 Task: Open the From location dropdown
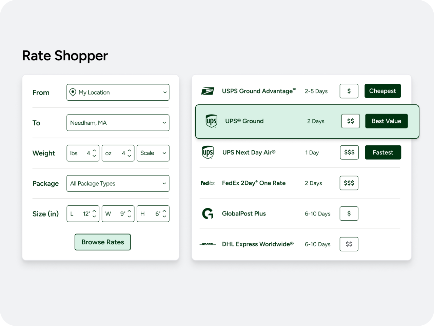118,92
